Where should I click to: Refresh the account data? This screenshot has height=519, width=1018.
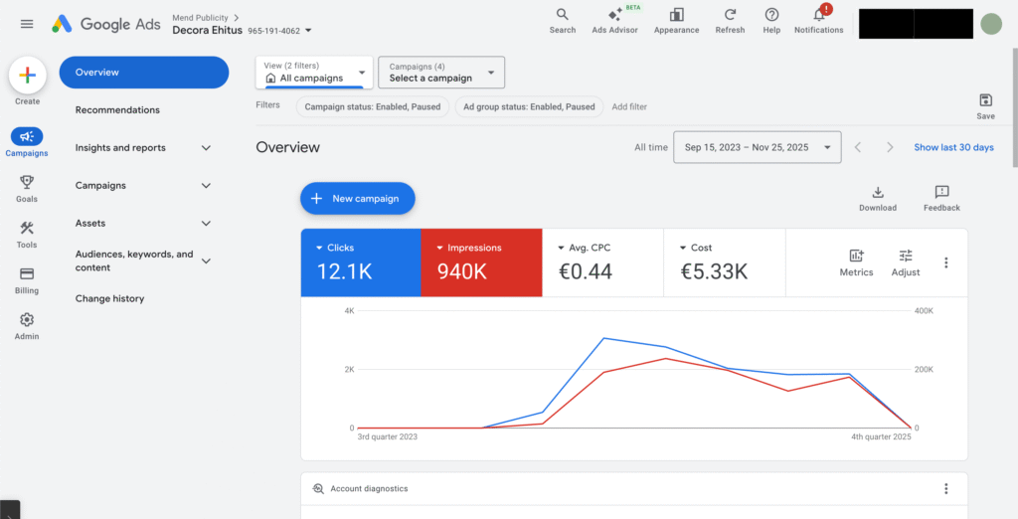click(730, 15)
